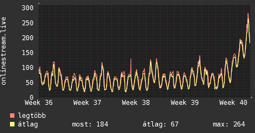Select the 'most: 184' value
This screenshot has height=133, width=255.
90,124
